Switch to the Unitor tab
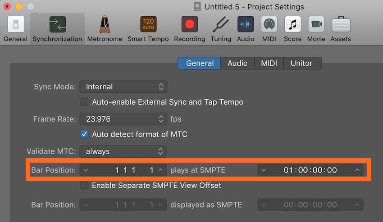383x222 pixels. (x=301, y=63)
